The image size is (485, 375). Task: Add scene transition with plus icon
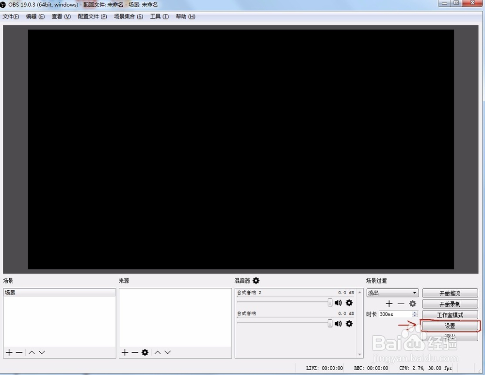(x=389, y=304)
